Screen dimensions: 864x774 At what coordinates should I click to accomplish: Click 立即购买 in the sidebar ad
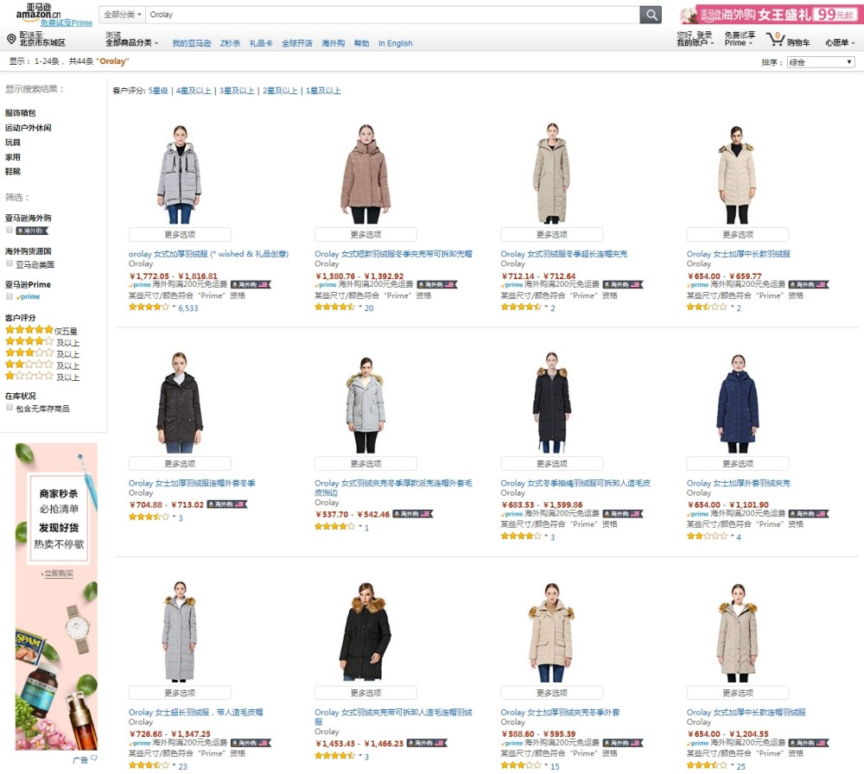click(x=57, y=574)
